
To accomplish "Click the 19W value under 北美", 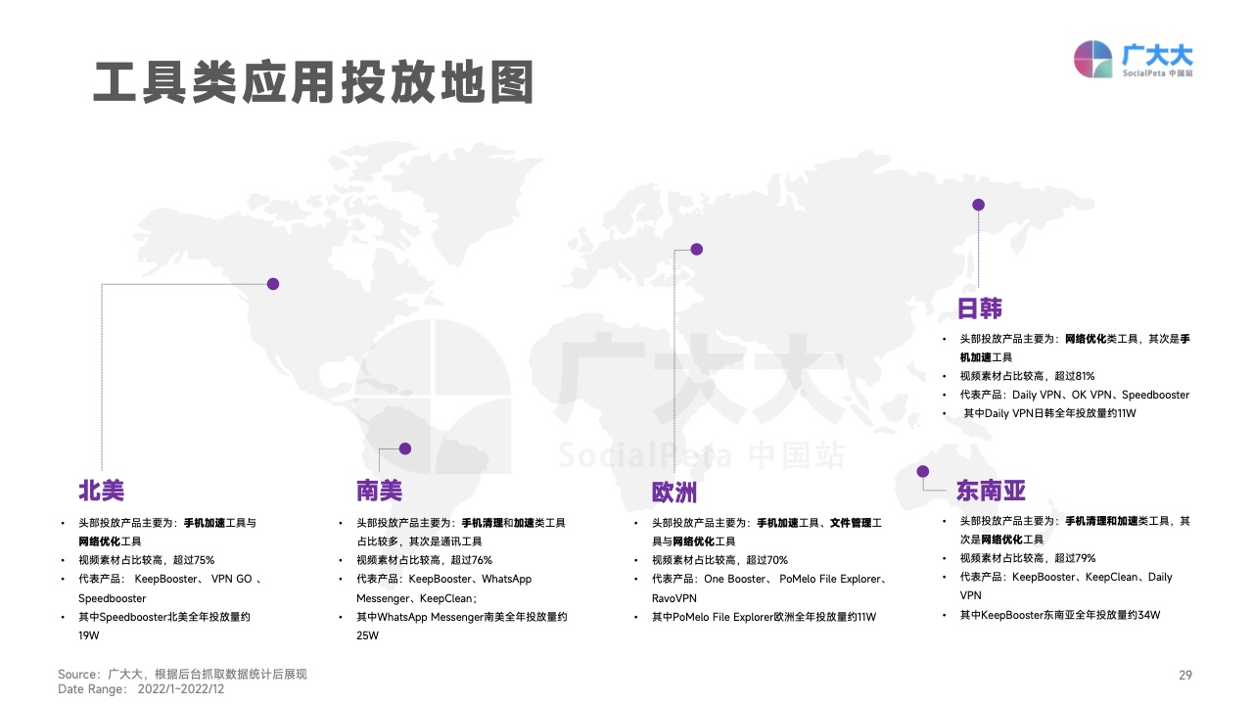I will tap(90, 635).
